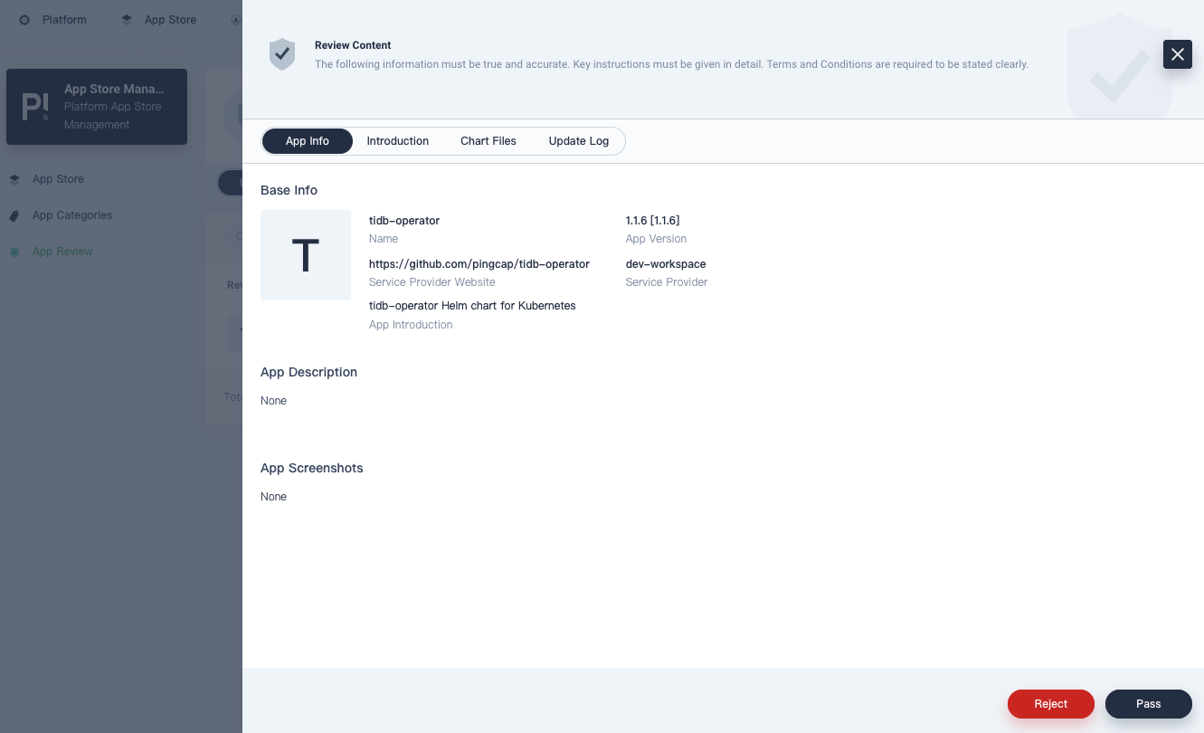
Task: Click the App Store icon in left sidebar
Action: pos(14,179)
